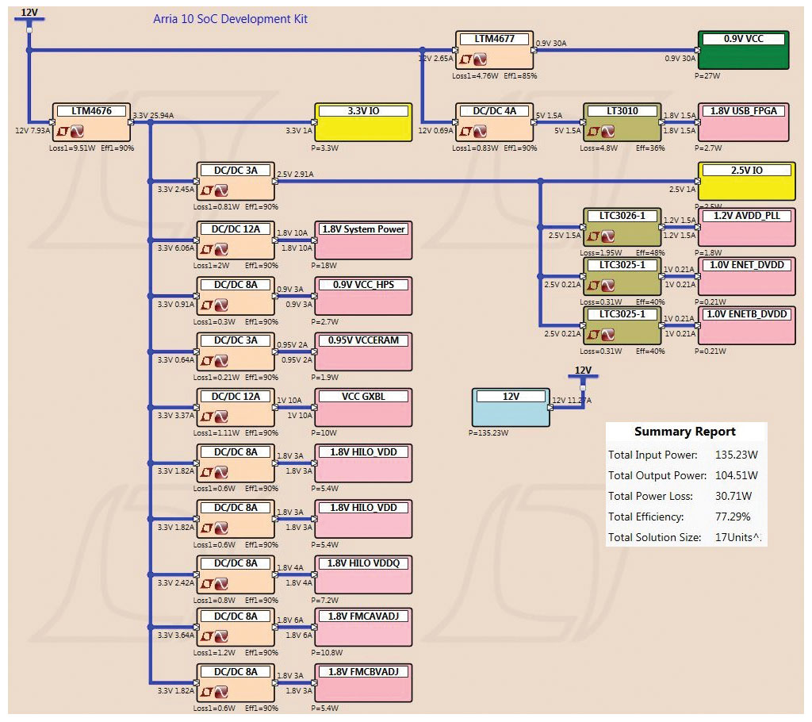Viewport: 812px width, 722px height.
Task: Select the 1.8V HILO VDDQ load block
Action: point(363,574)
